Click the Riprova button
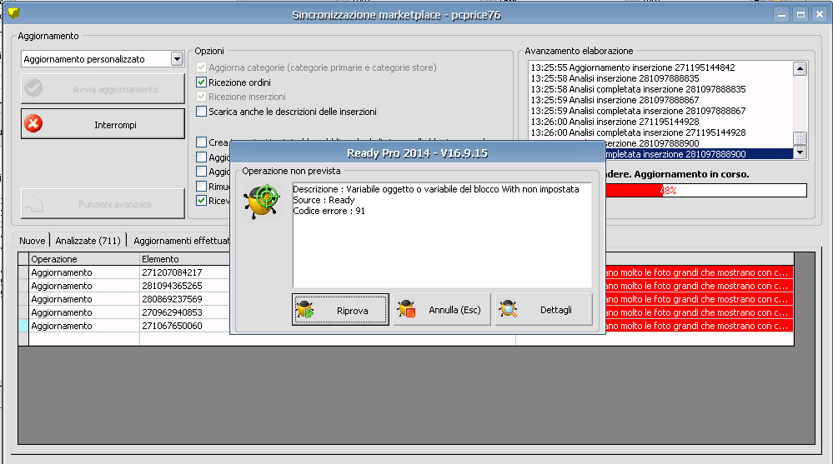Image resolution: width=833 pixels, height=464 pixels. pyautogui.click(x=340, y=310)
